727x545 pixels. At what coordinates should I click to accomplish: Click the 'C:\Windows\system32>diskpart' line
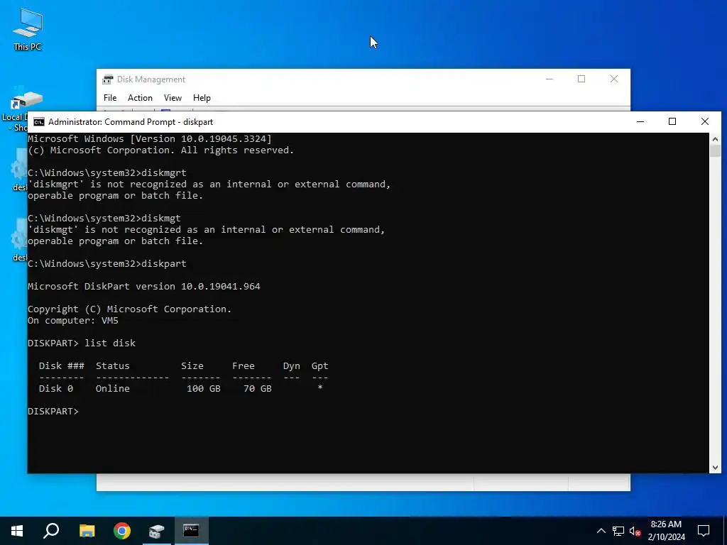coord(106,264)
